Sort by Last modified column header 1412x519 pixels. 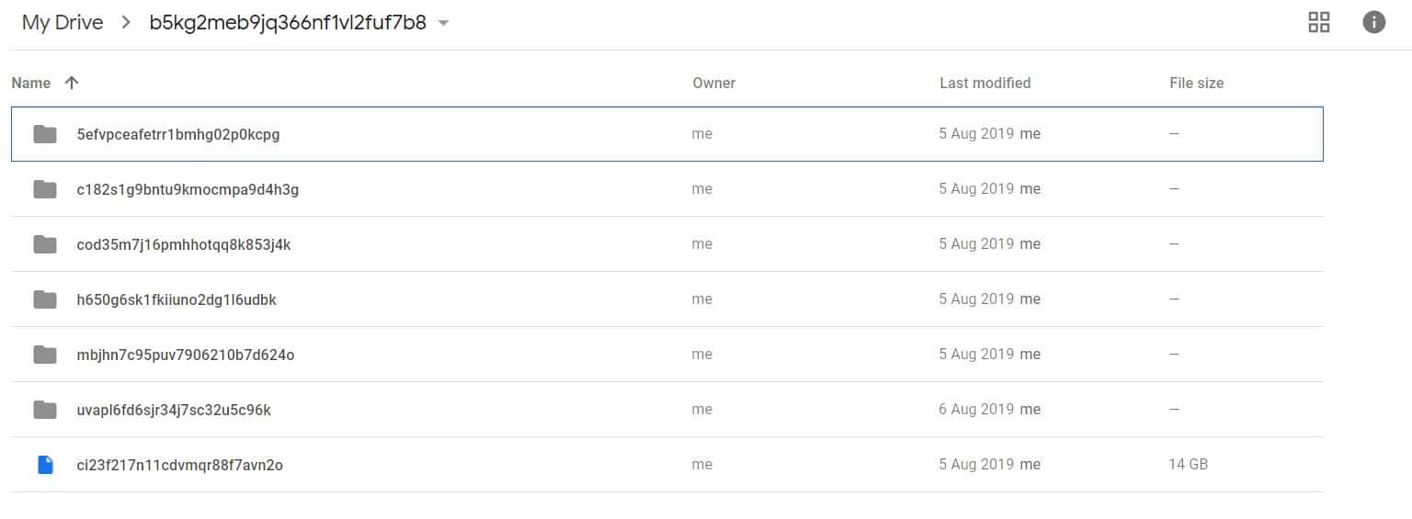[x=985, y=83]
